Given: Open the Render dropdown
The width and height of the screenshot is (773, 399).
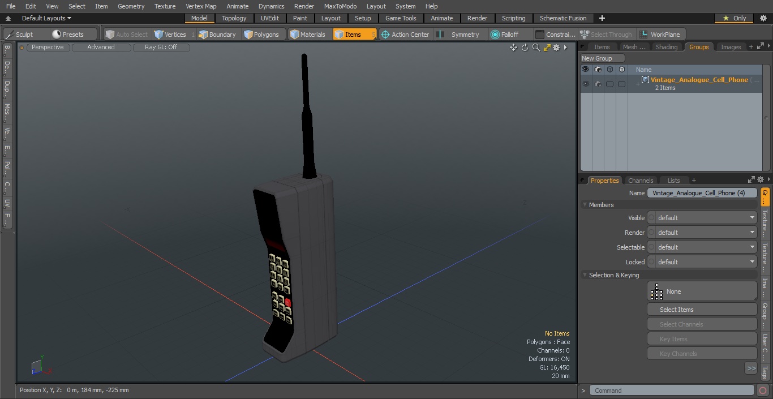Looking at the screenshot, I should coord(702,233).
